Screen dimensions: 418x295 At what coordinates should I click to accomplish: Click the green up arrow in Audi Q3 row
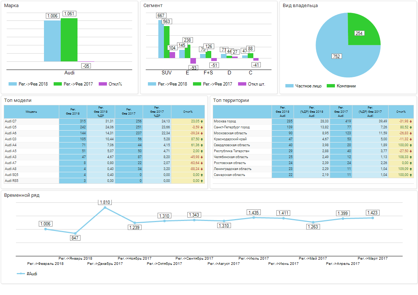click(x=202, y=139)
